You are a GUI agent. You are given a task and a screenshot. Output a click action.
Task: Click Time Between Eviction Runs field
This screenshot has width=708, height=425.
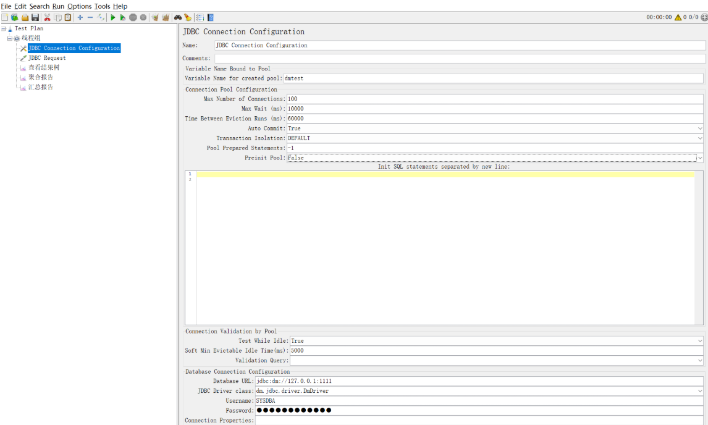pos(495,119)
